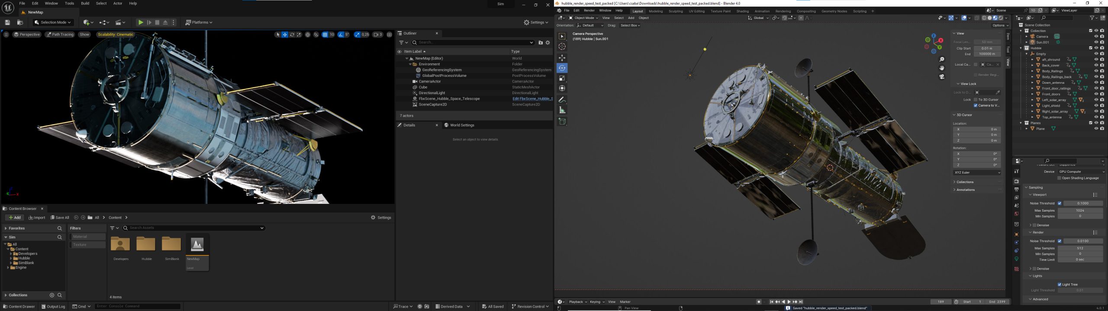Click Outliner settings gear icon

click(x=548, y=42)
